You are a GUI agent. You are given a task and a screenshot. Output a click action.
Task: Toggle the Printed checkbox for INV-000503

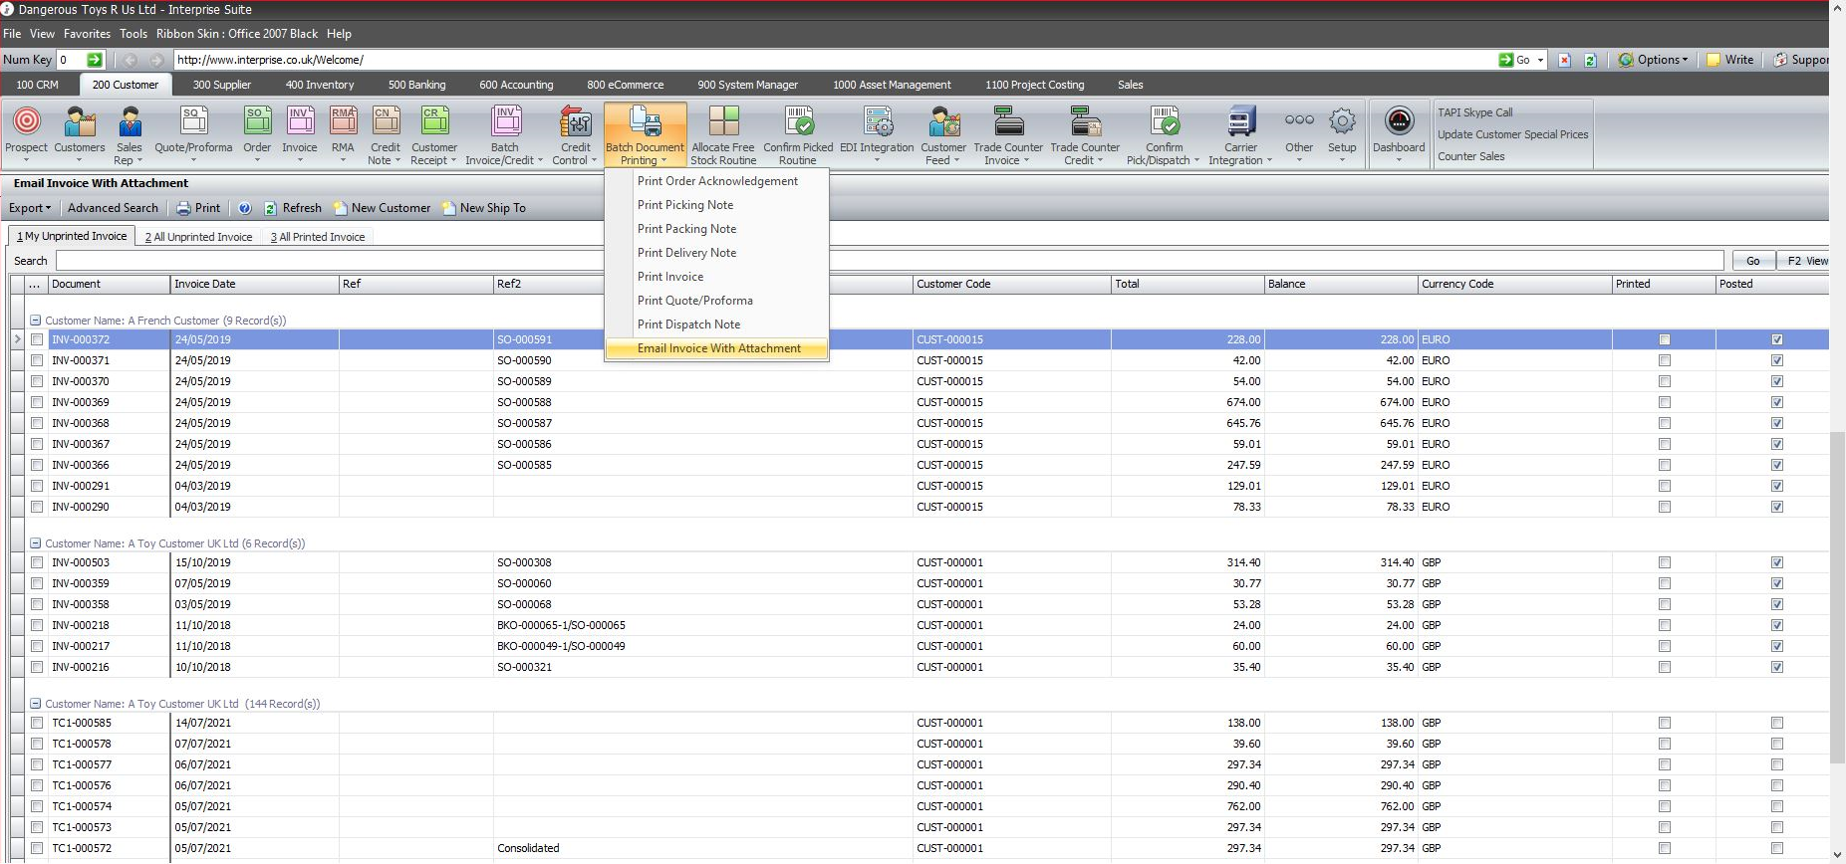pyautogui.click(x=1664, y=562)
